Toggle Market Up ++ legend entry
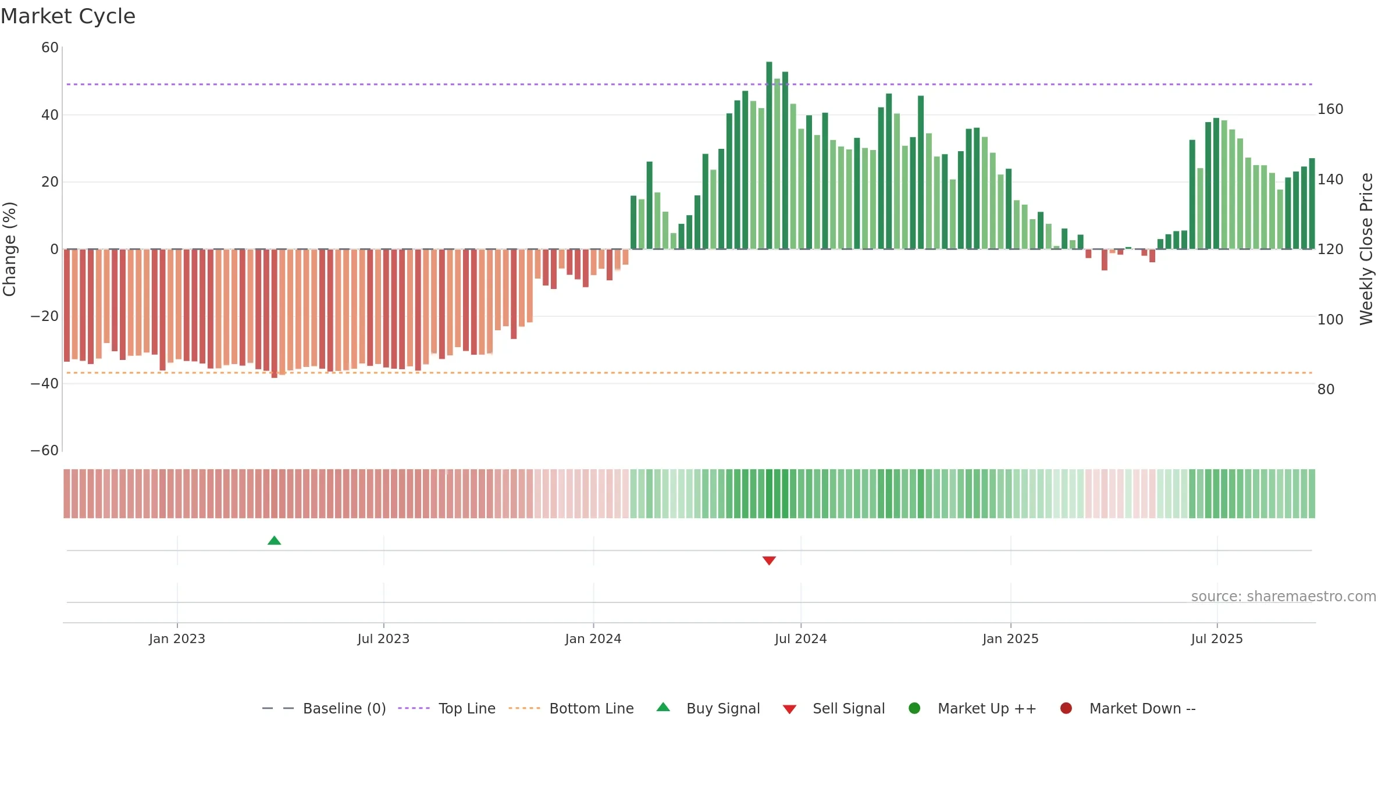Screen dimensions: 1396x785 pos(973,708)
